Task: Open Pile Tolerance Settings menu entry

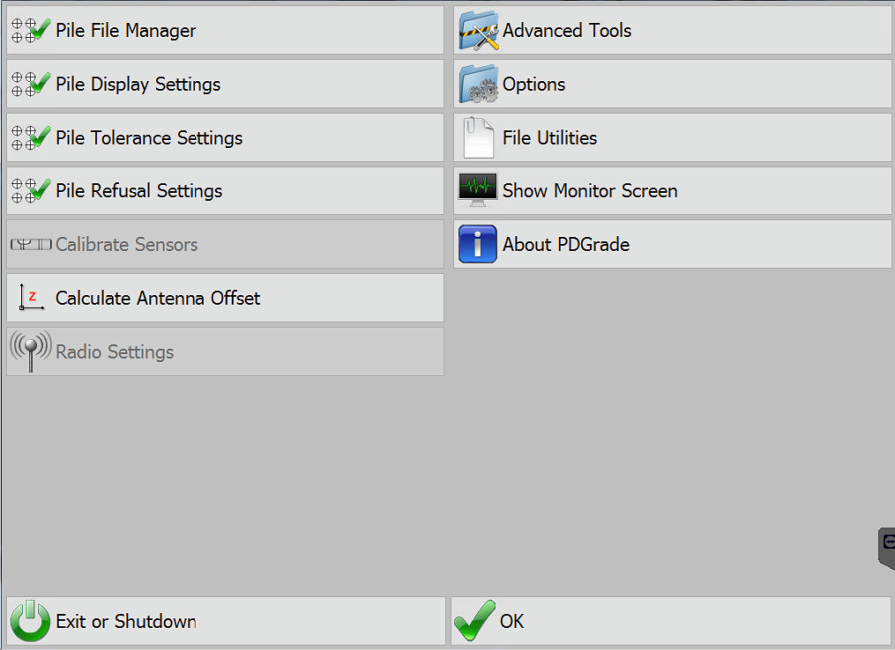Action: click(225, 138)
